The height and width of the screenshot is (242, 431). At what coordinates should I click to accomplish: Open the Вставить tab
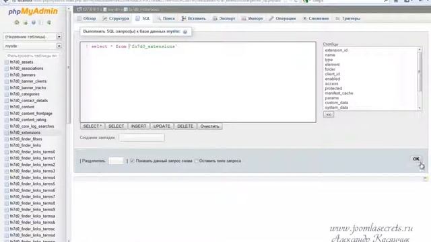[193, 19]
